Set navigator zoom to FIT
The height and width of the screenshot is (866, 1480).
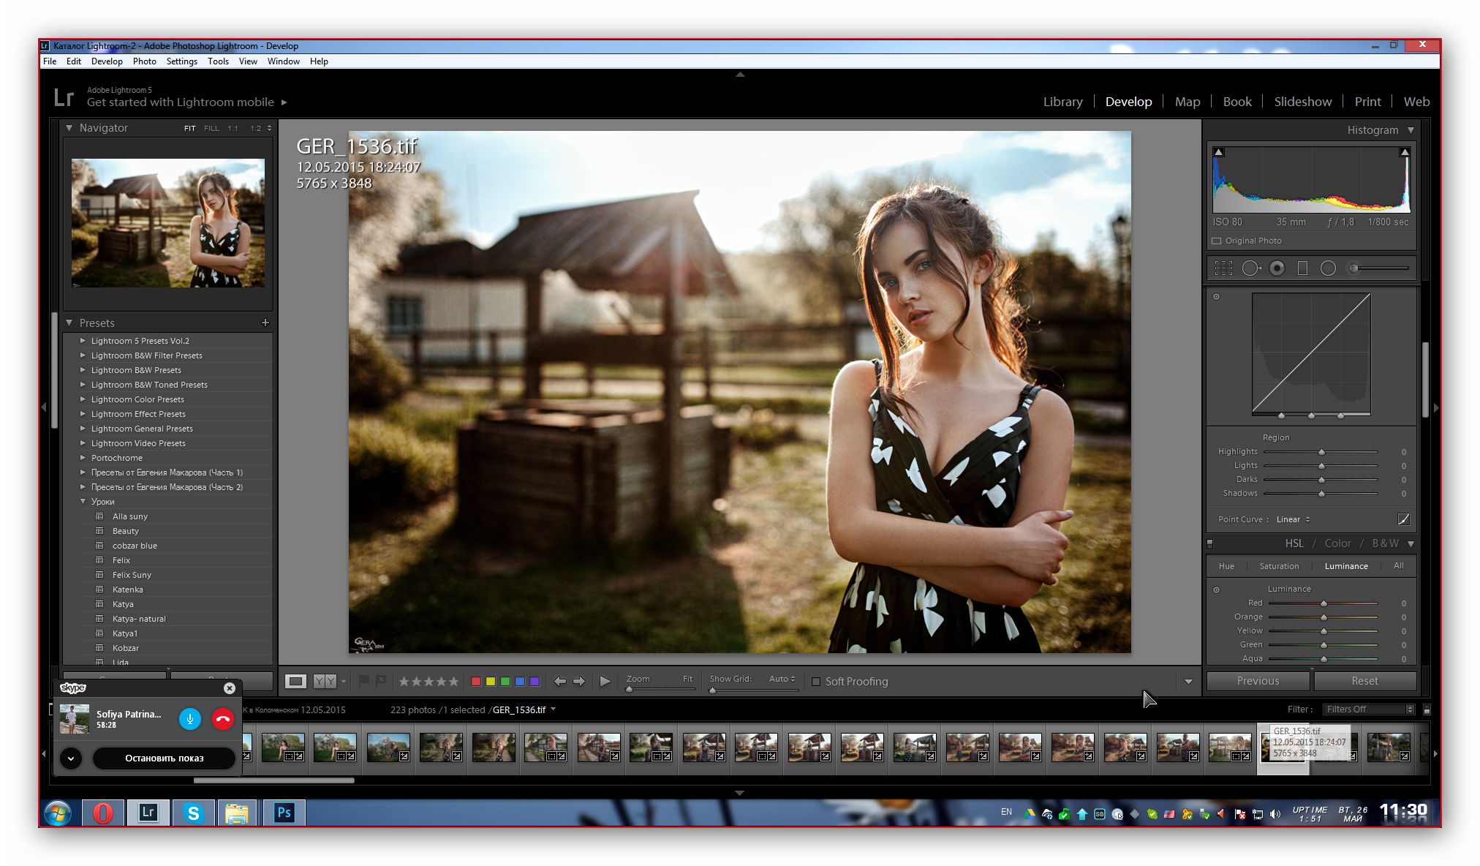(x=189, y=128)
